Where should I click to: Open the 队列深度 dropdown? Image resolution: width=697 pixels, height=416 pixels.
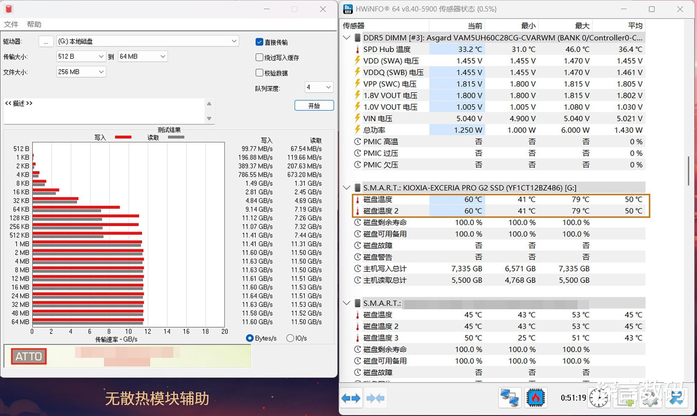point(319,87)
